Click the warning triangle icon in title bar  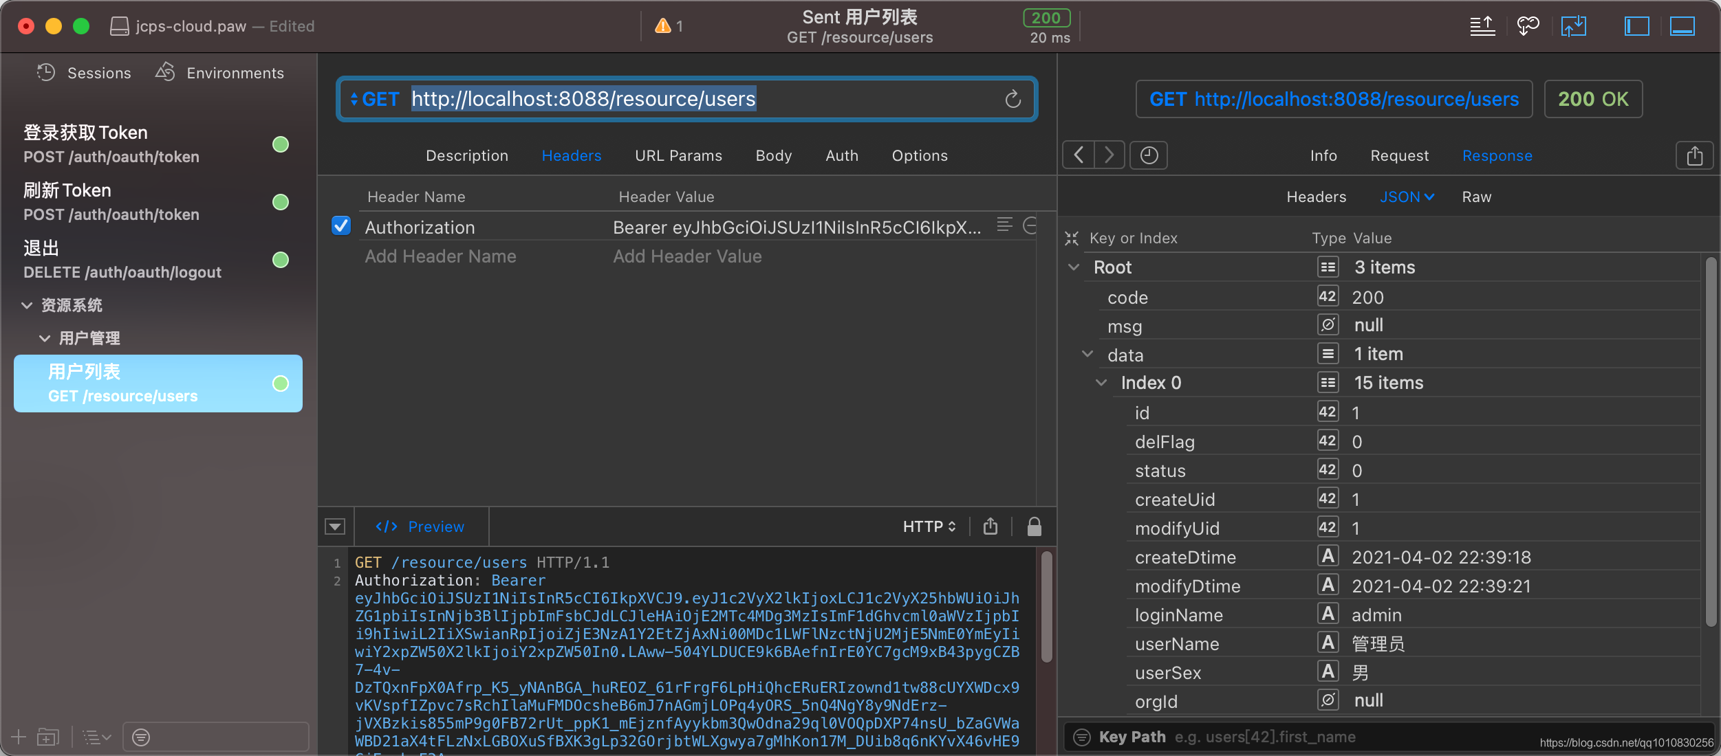tap(663, 26)
